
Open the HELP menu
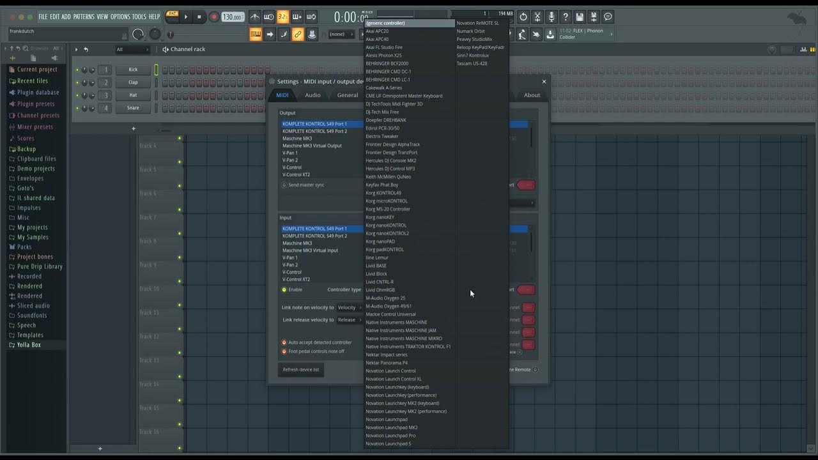pos(155,17)
